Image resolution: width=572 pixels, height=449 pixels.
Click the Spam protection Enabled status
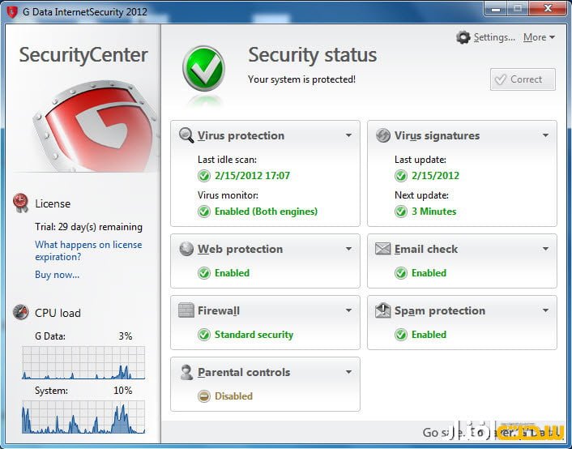[x=429, y=335]
